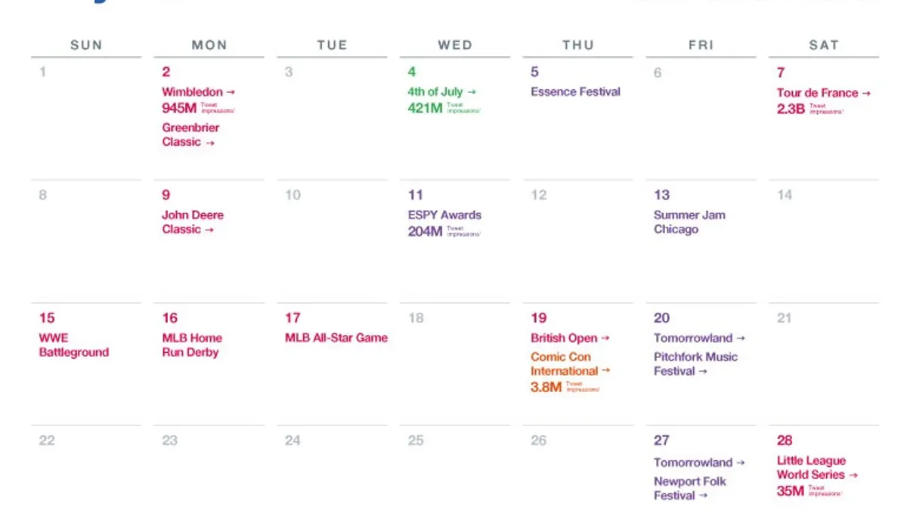Open the Comic Con International event
907x510 pixels.
point(571,364)
